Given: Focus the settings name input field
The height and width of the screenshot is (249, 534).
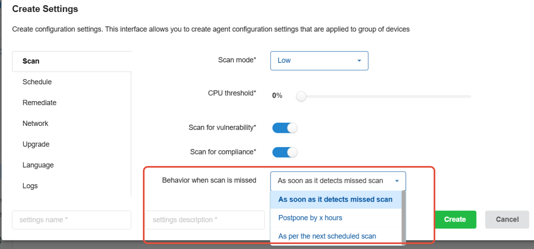Looking at the screenshot, I should [71, 220].
